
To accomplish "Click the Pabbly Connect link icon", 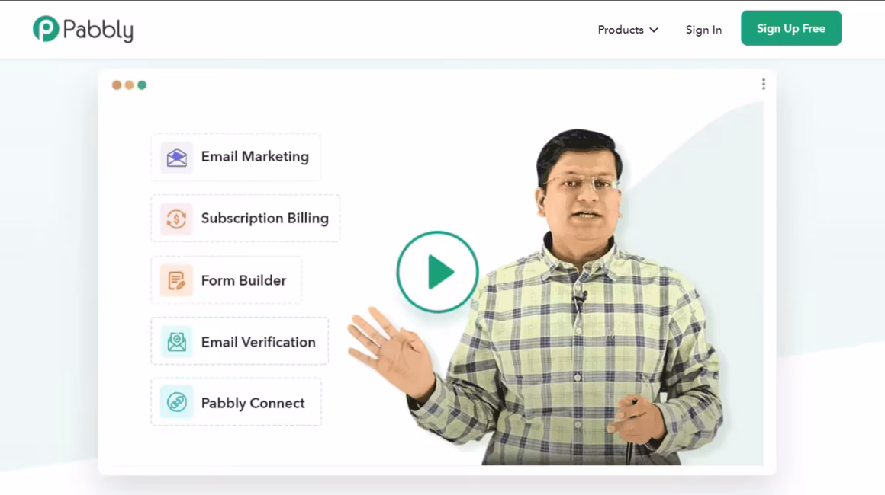I will pos(176,402).
